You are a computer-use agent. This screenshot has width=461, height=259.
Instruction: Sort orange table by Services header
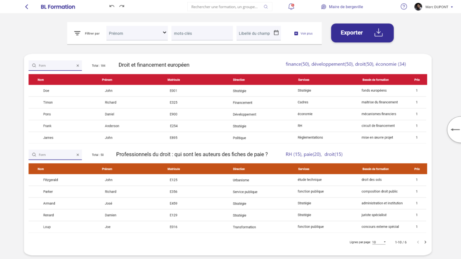coord(304,169)
